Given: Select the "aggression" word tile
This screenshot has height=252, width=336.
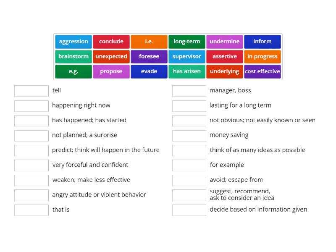Looking at the screenshot, I should tap(73, 41).
